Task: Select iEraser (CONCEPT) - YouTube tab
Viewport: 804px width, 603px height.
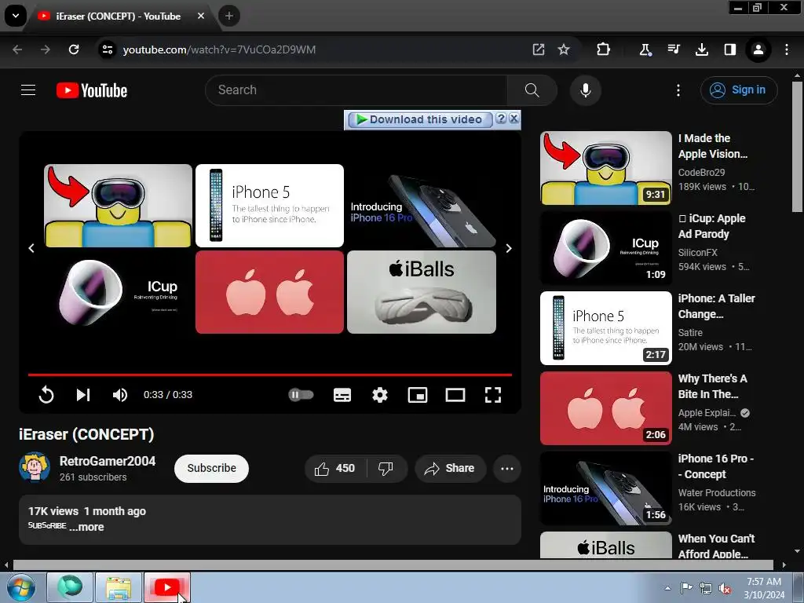Action: point(120,16)
